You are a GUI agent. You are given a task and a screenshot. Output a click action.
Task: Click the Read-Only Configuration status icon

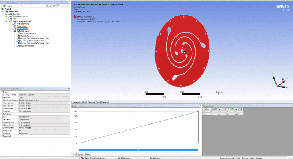pyautogui.click(x=82, y=158)
